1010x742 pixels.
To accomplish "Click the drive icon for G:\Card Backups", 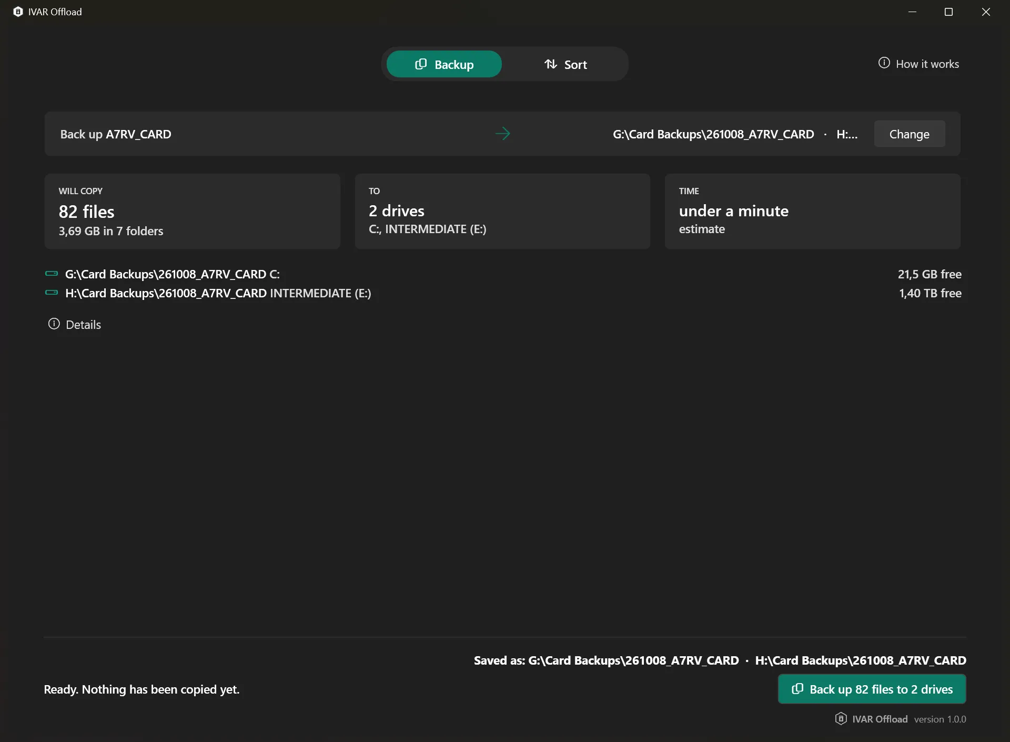I will pos(52,274).
